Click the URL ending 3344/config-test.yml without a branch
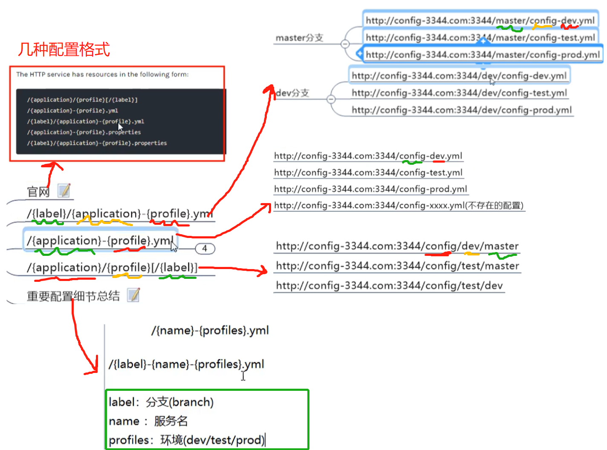The image size is (607, 450). (x=368, y=172)
